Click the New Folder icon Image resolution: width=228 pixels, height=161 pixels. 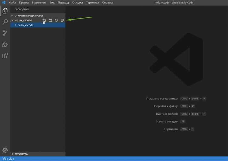point(50,20)
